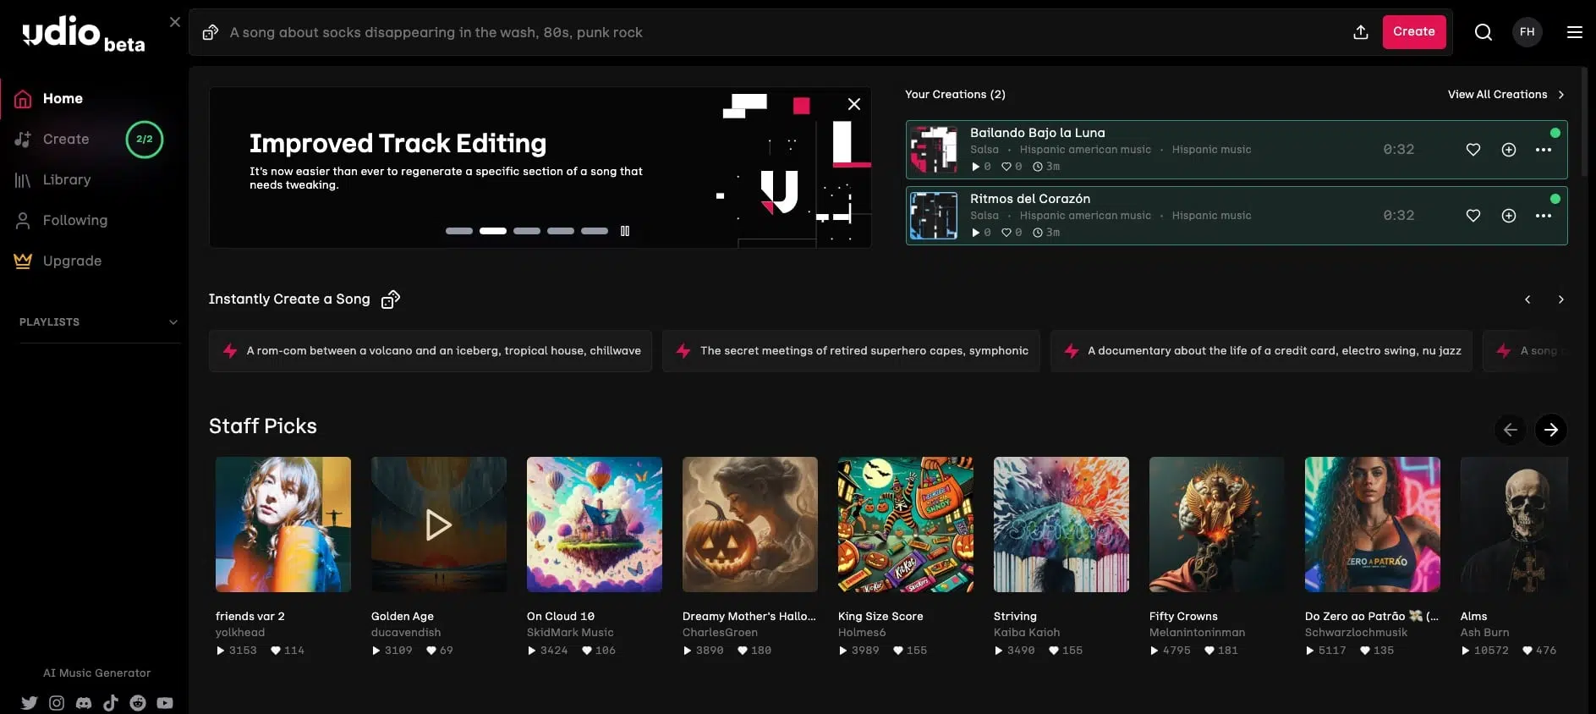Select the third banner slide indicator
The height and width of the screenshot is (714, 1596).
(526, 231)
